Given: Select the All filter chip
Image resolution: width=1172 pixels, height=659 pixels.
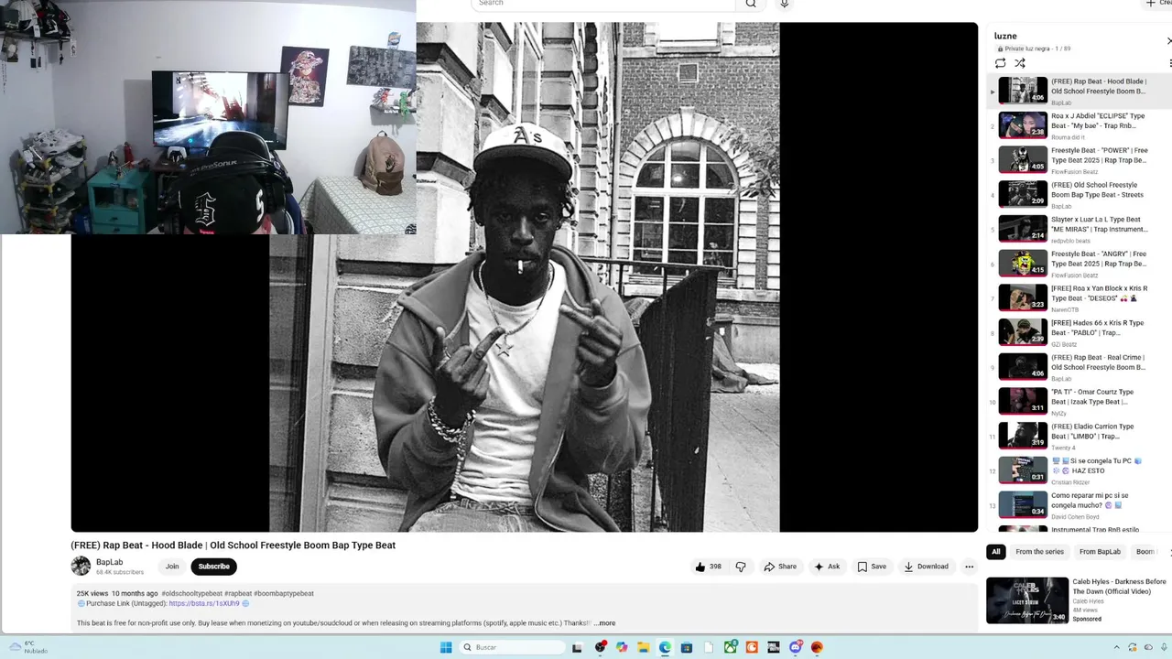Looking at the screenshot, I should pyautogui.click(x=996, y=552).
